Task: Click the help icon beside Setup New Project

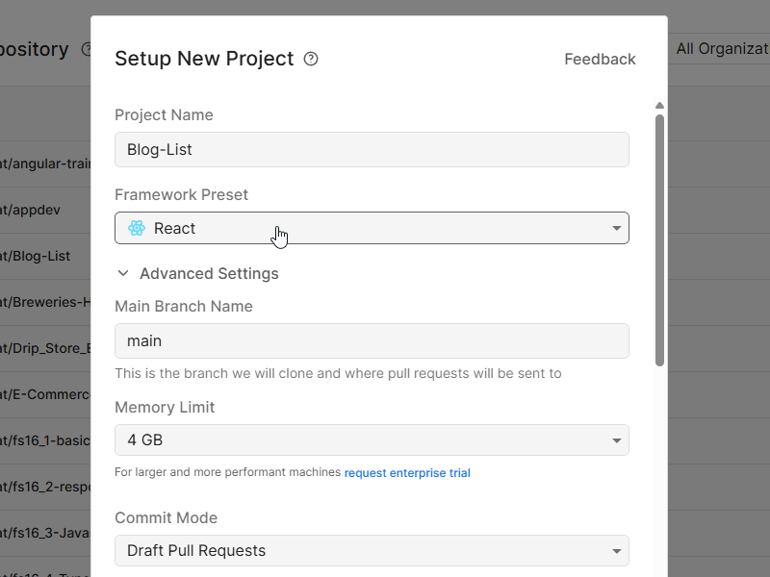Action: 311,59
